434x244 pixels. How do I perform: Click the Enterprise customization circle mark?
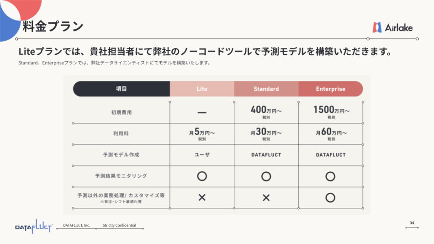(331, 197)
